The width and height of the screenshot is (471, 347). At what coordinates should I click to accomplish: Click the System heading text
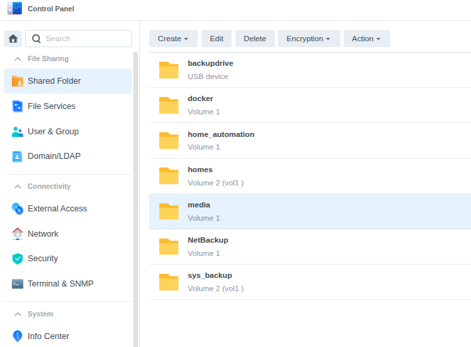(40, 314)
